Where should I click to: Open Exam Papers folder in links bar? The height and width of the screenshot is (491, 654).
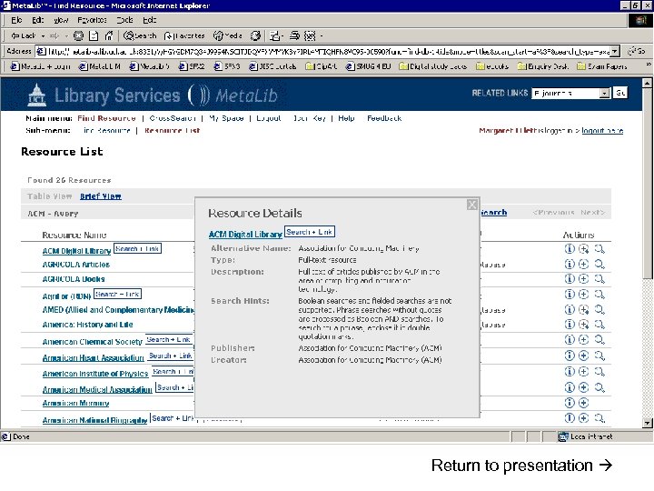pyautogui.click(x=602, y=66)
